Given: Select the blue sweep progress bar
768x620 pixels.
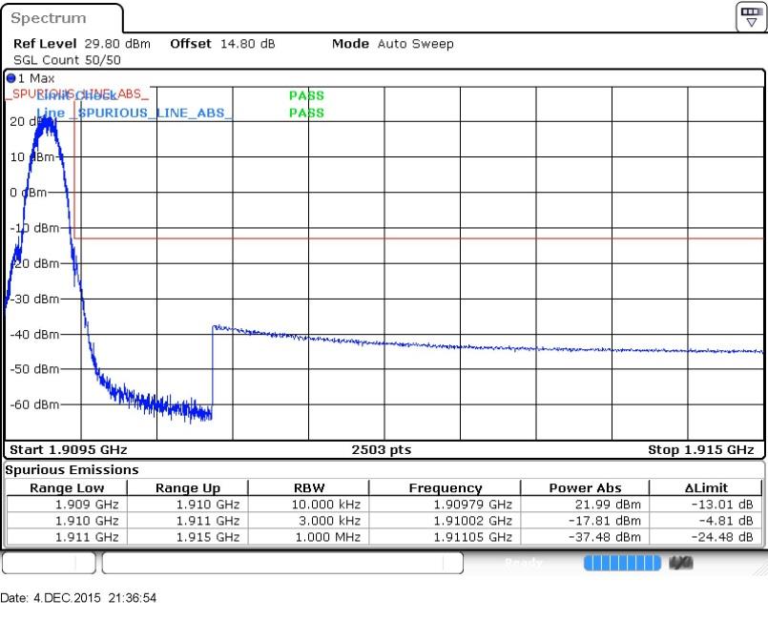Looking at the screenshot, I should 622,563.
